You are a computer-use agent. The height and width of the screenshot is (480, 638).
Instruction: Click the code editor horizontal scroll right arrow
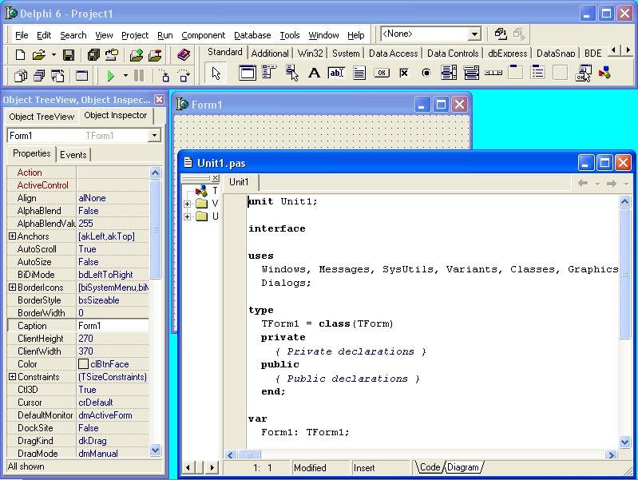coord(611,454)
